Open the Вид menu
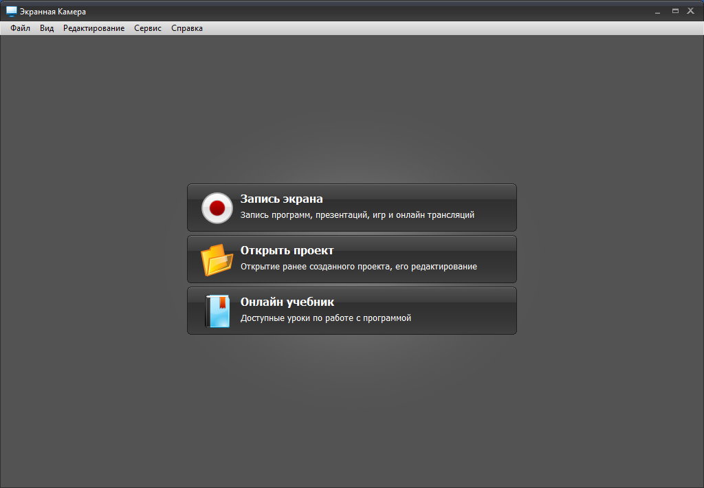Viewport: 704px width, 488px height. click(47, 28)
